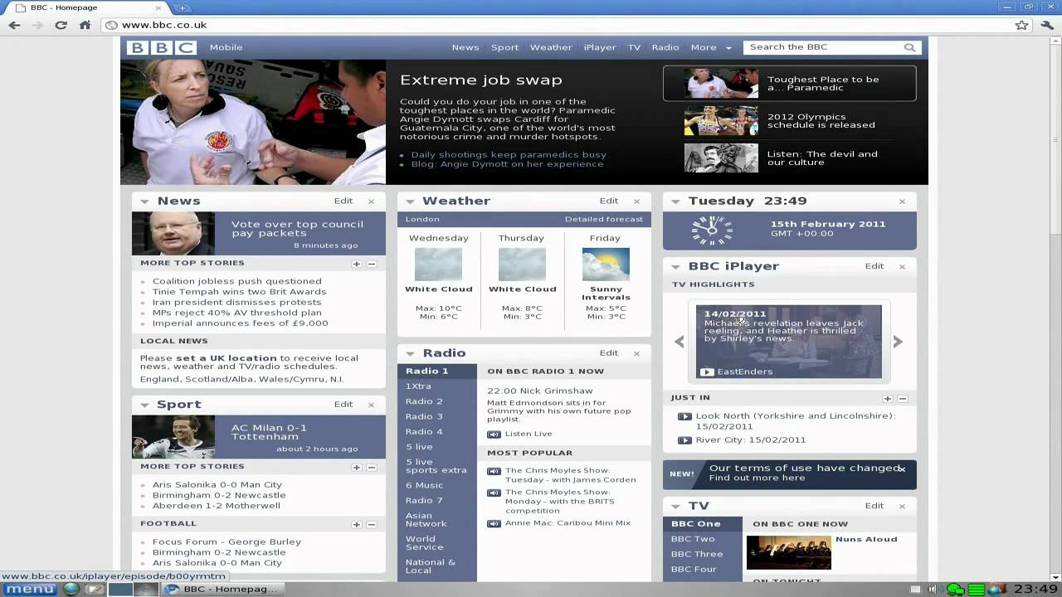Screen dimensions: 1062x597
Task: Collapse the News module arrow
Action: coord(144,201)
